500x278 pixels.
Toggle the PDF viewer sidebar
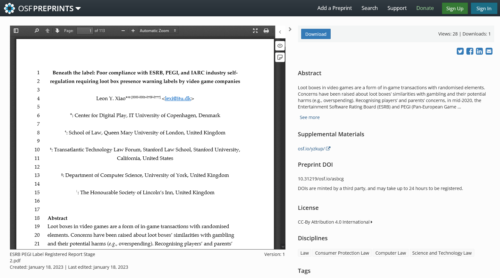(16, 31)
